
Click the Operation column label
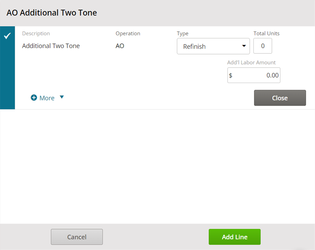[x=128, y=33]
